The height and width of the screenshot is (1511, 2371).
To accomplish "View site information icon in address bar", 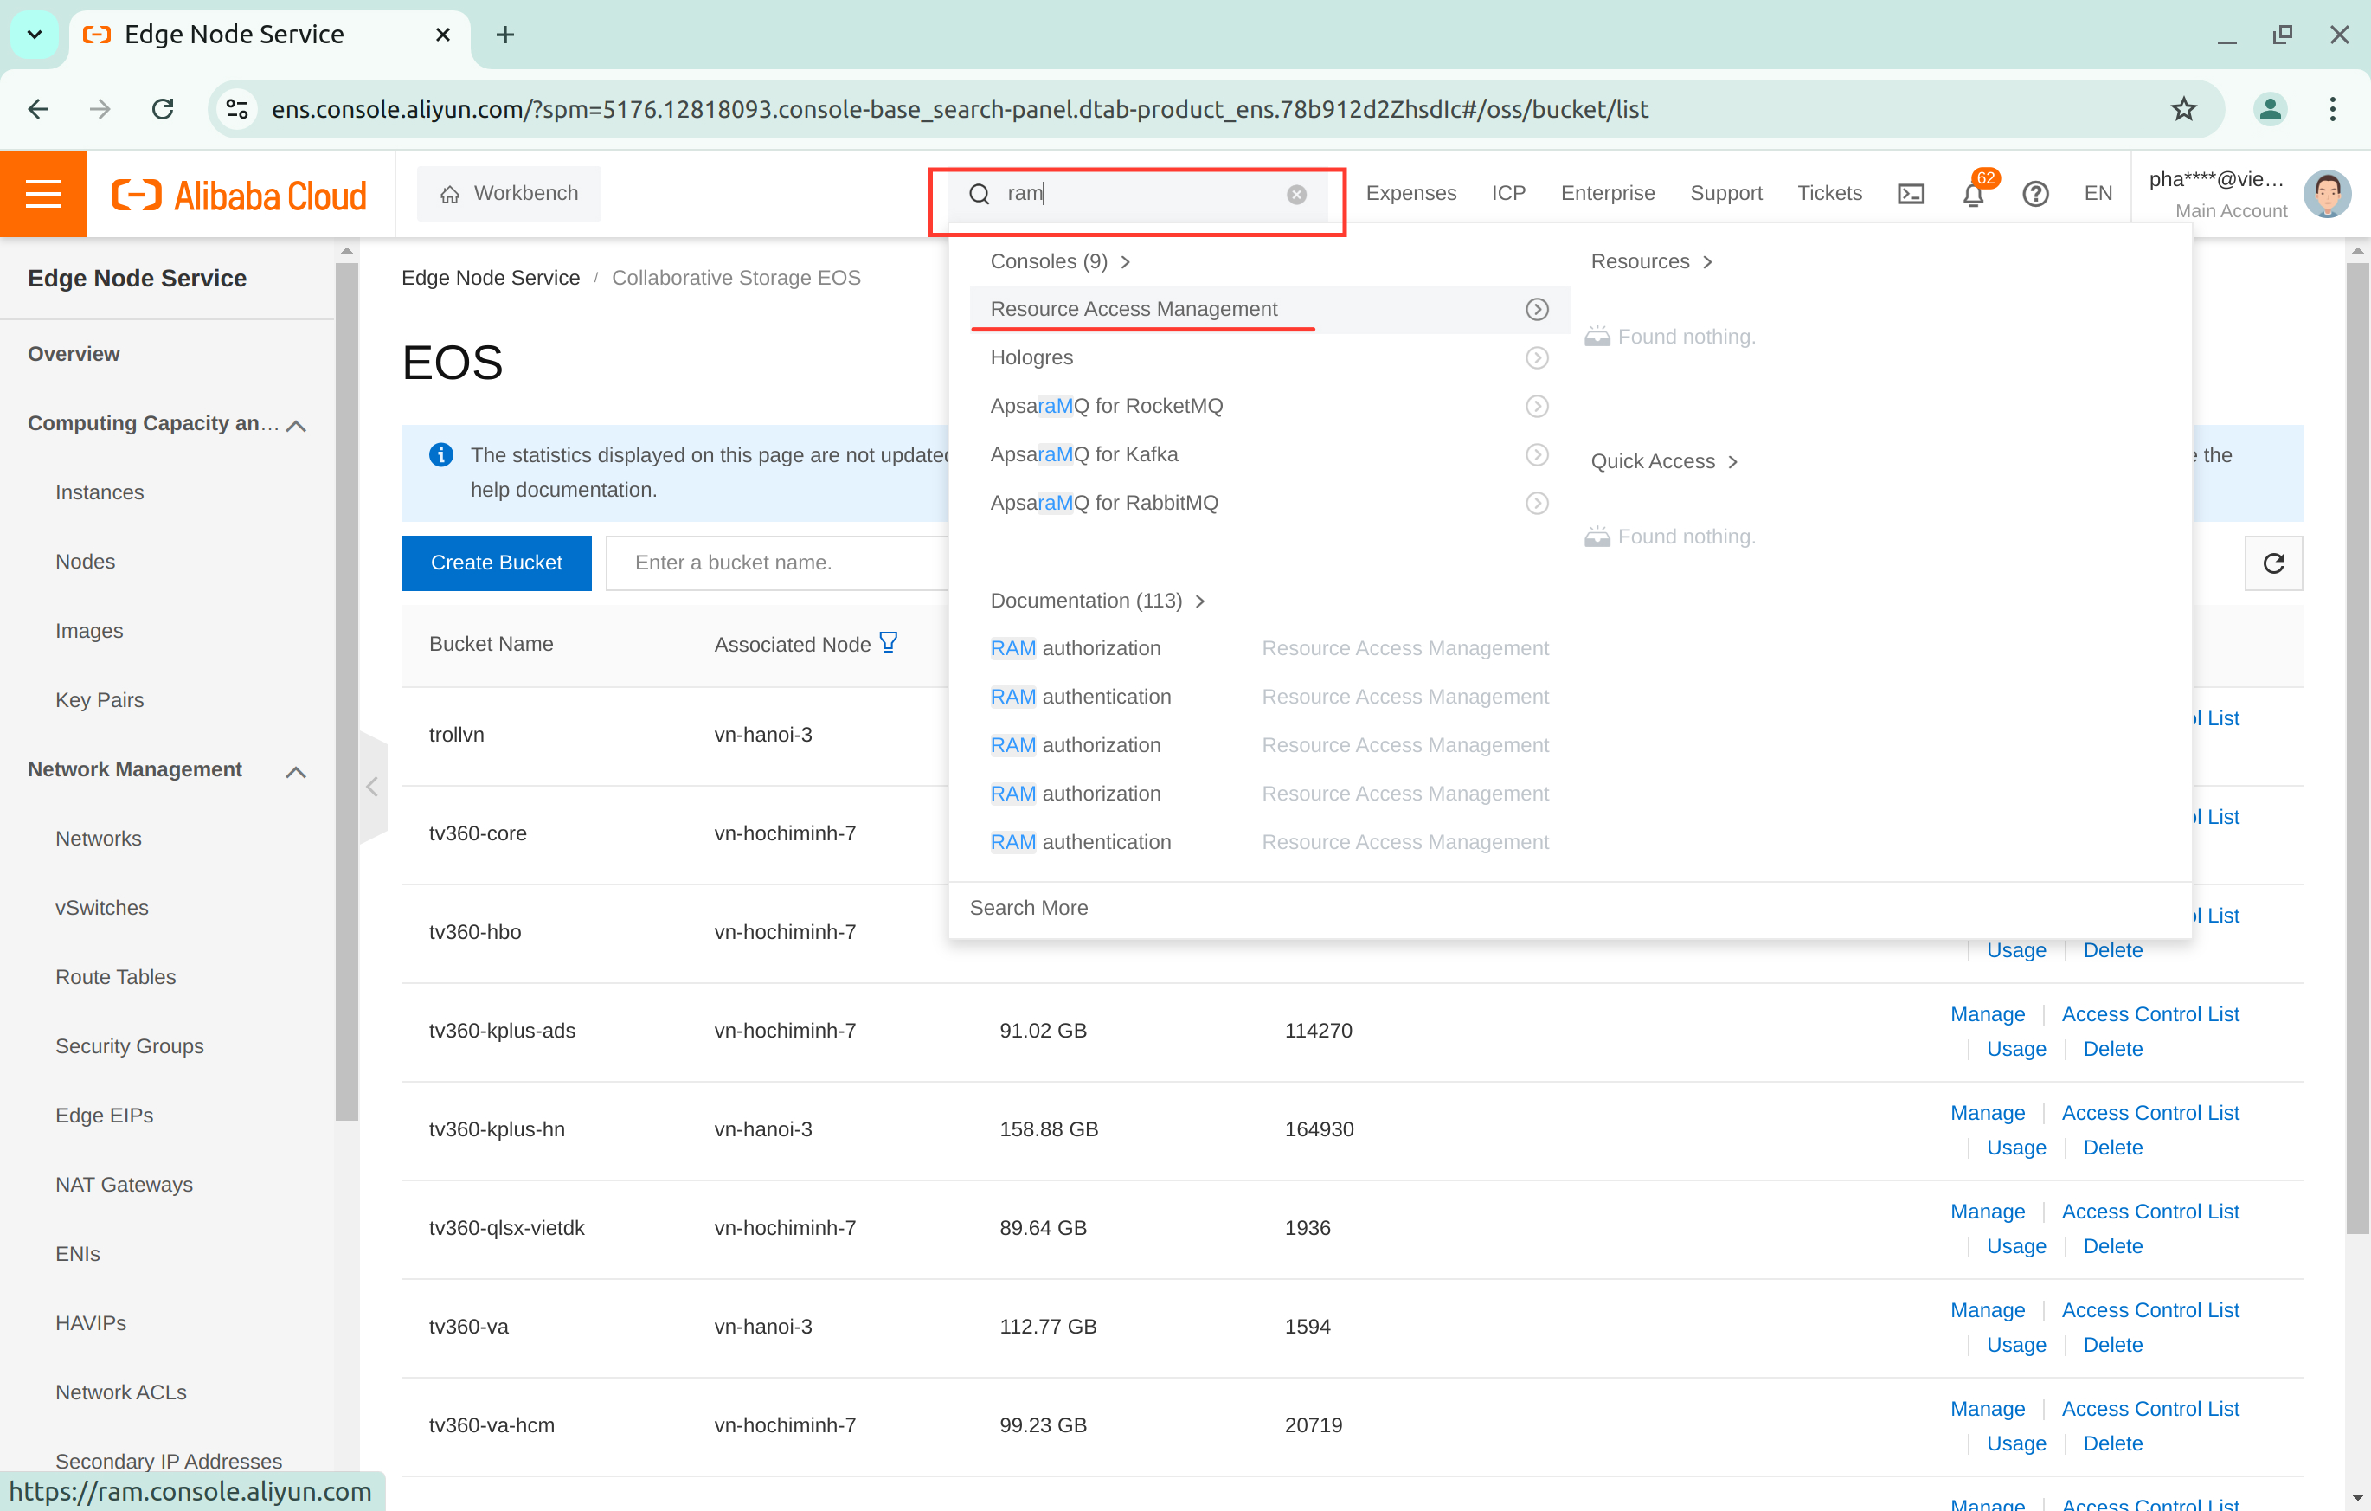I will pos(236,109).
